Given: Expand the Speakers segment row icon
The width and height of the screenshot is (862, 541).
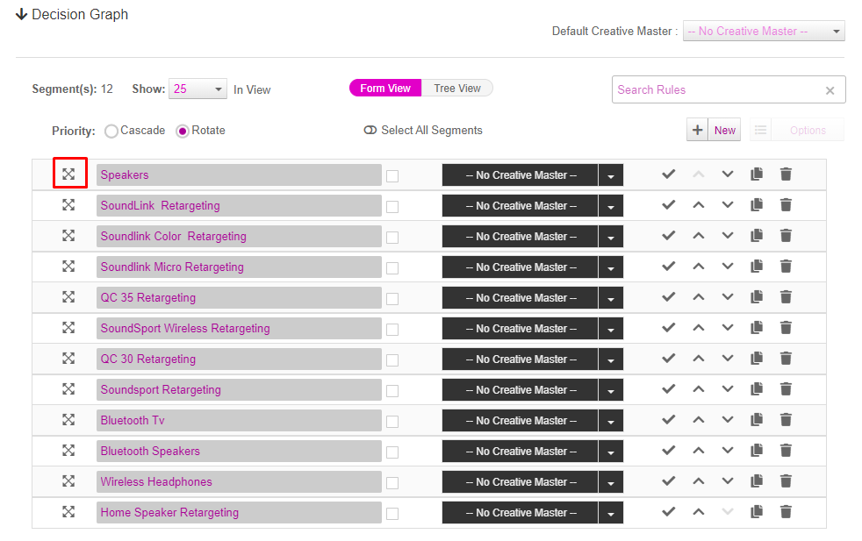Looking at the screenshot, I should coord(68,174).
